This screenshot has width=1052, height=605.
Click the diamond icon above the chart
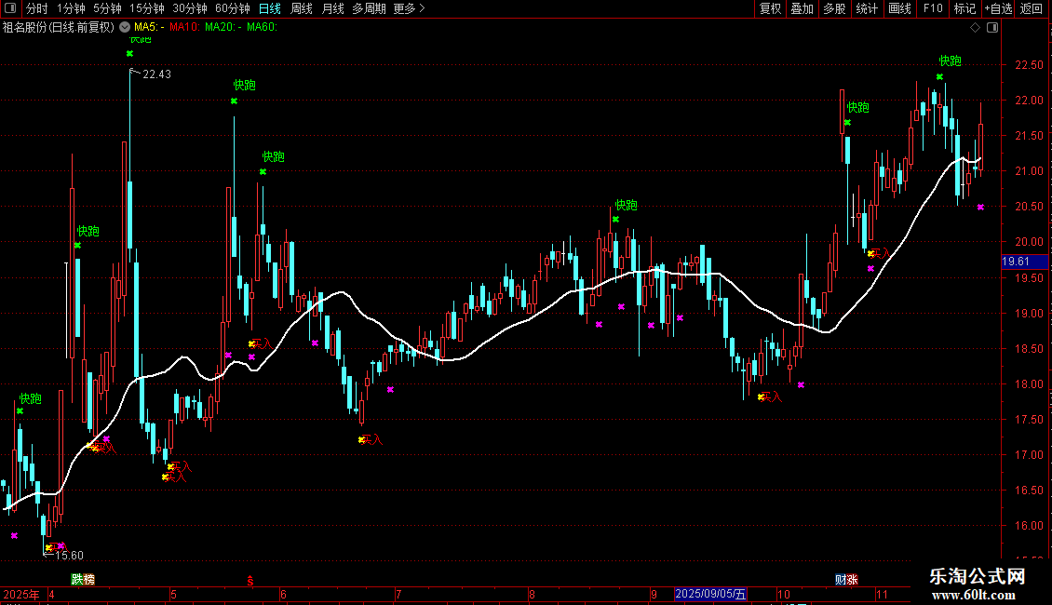976,27
